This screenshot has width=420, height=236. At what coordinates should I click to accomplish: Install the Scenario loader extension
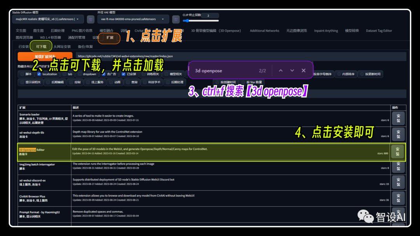[398, 118]
